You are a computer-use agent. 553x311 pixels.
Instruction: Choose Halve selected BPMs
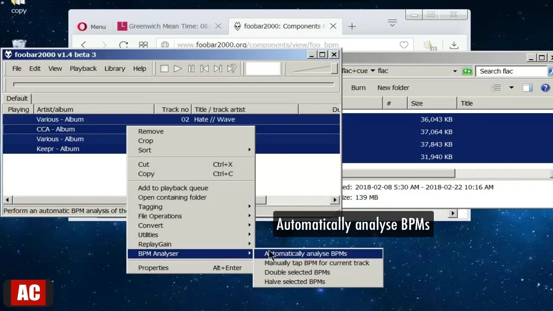[x=318, y=282]
